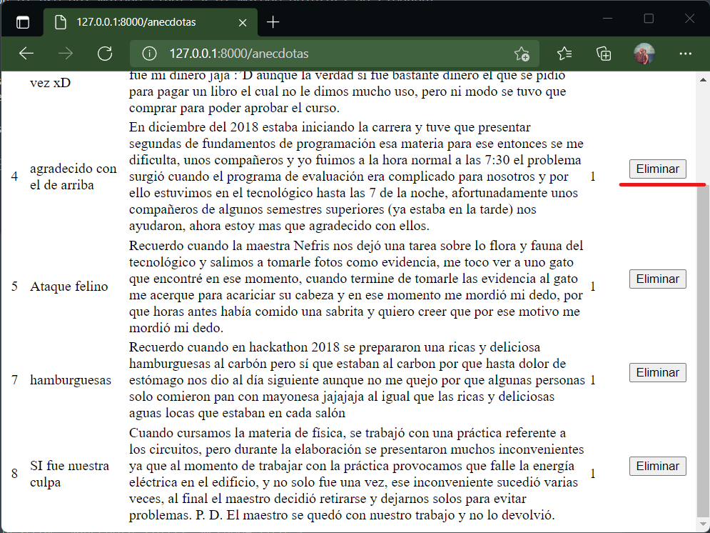Open Collections panel

pyautogui.click(x=604, y=54)
